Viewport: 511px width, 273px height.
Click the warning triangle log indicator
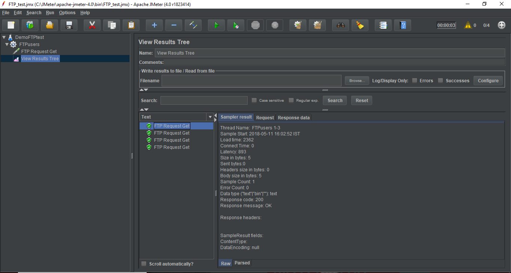click(x=468, y=25)
